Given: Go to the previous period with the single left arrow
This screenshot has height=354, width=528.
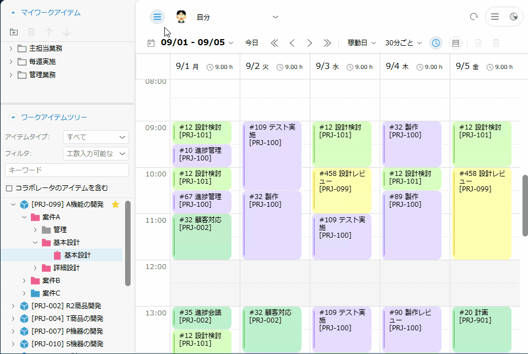Looking at the screenshot, I should coord(292,43).
